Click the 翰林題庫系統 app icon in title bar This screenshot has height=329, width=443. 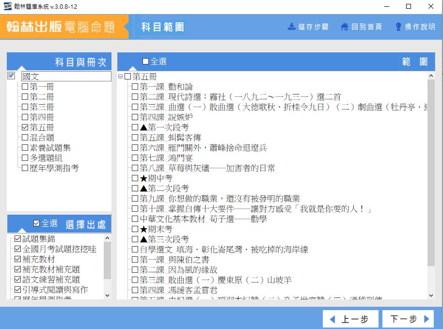tap(8, 6)
